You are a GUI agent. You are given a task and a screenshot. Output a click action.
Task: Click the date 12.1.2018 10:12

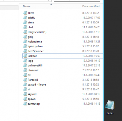point(91,61)
